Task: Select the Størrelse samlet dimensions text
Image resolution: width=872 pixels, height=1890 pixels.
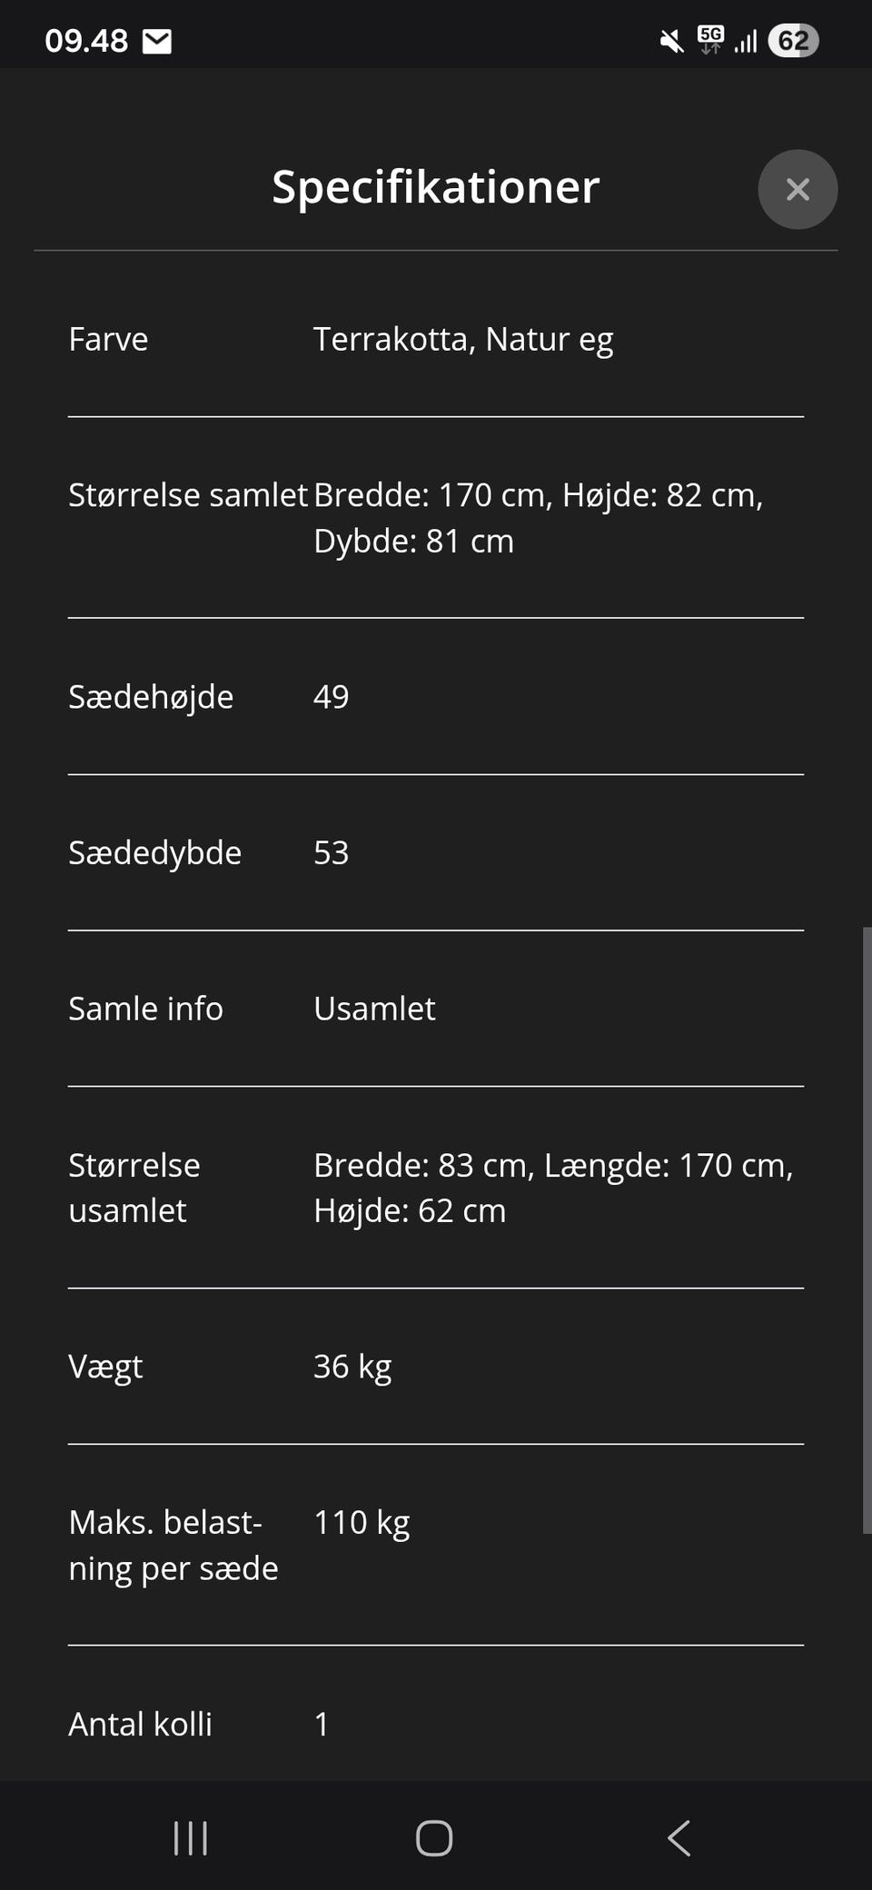Action: [538, 518]
